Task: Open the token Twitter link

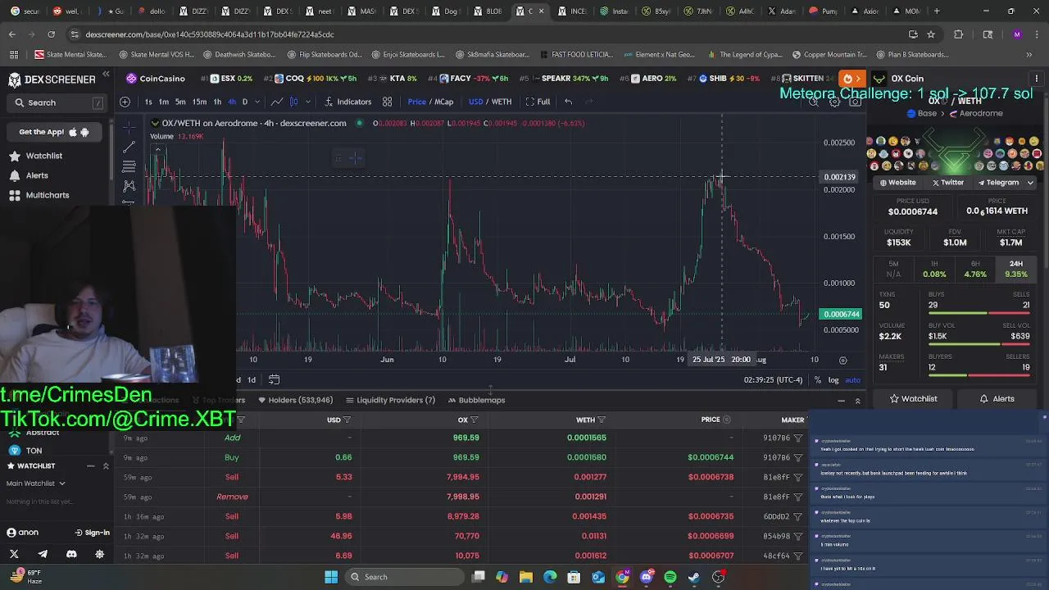Action: (x=948, y=183)
